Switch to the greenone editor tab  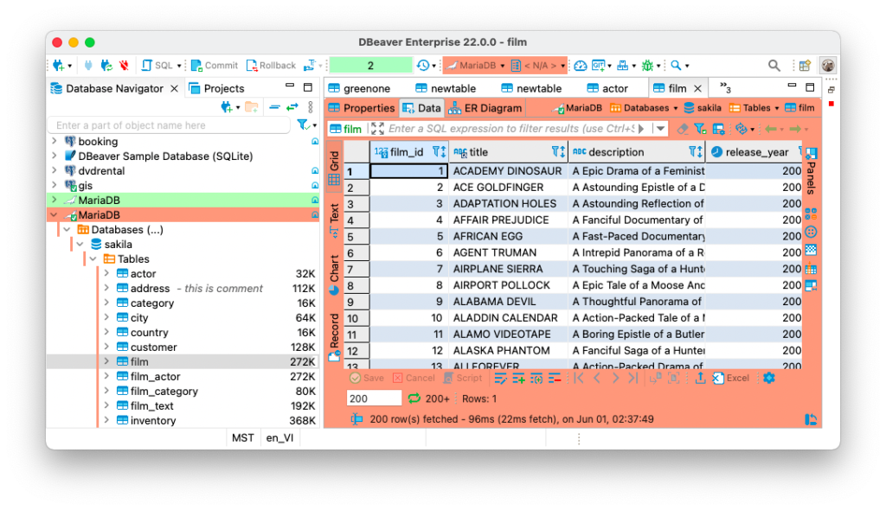click(x=359, y=89)
